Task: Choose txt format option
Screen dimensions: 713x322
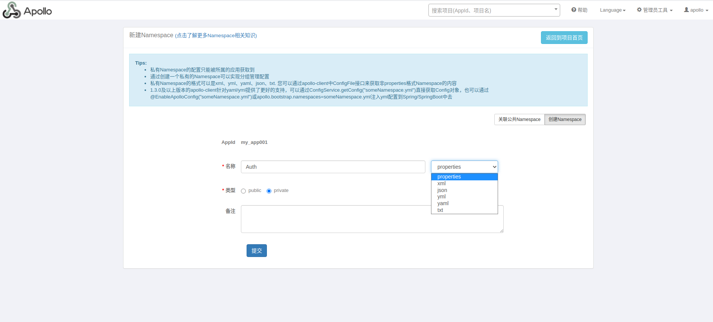Action: (465, 210)
